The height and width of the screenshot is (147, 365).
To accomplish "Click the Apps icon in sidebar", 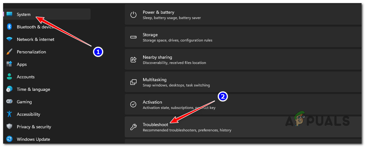I will [x=9, y=64].
